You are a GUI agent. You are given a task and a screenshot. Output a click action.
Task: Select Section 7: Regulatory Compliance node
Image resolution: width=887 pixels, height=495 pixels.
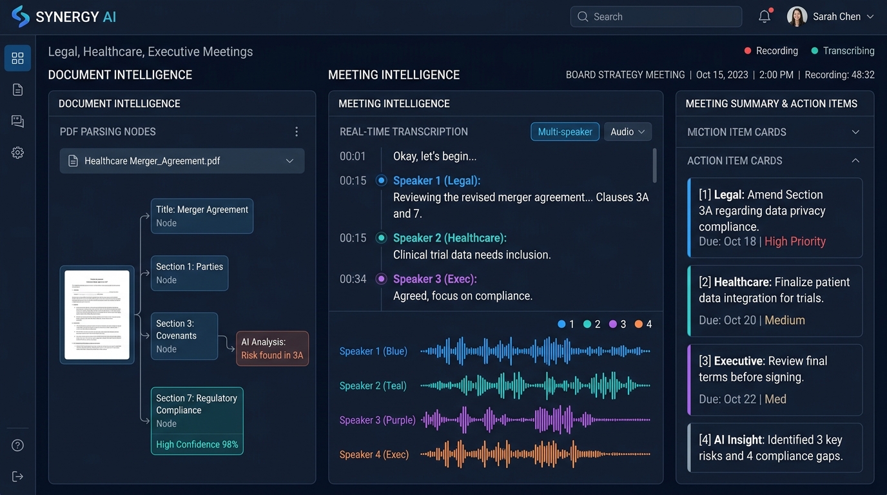pos(197,421)
